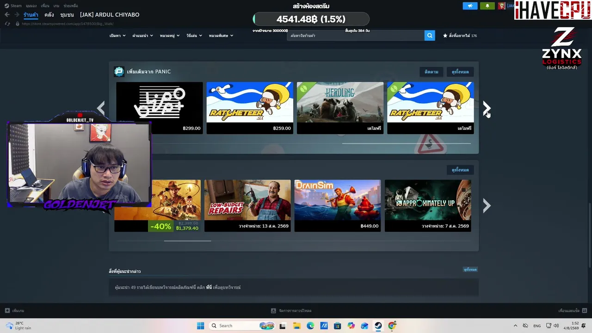Open the profile avatar in the title bar

(501, 6)
